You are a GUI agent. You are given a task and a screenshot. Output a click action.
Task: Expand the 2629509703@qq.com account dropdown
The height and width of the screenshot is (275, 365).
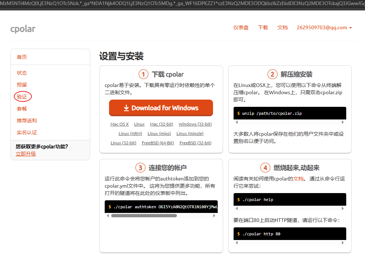(324, 27)
